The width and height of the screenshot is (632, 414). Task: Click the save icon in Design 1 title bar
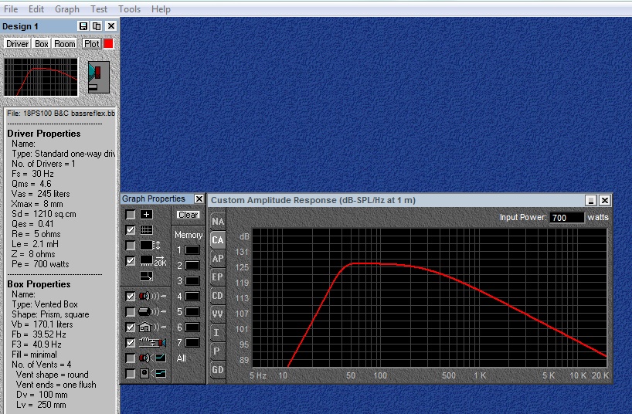[83, 26]
